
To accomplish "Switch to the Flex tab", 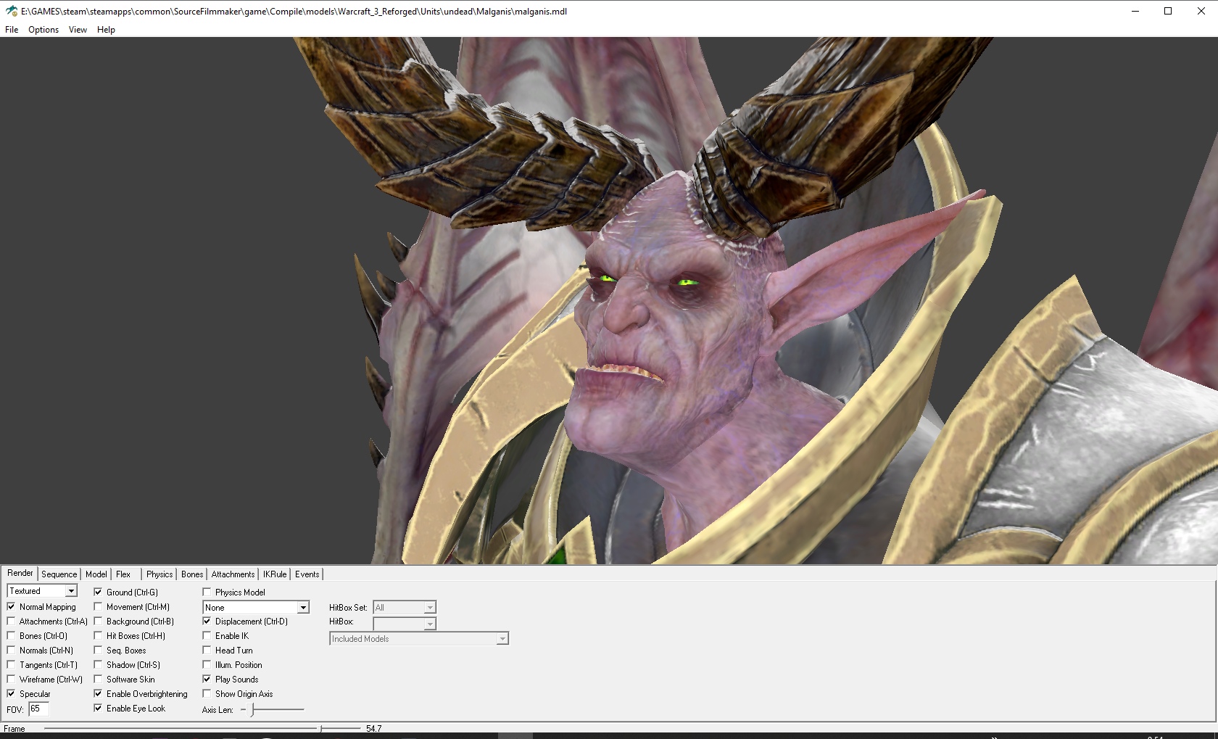I will click(x=123, y=574).
